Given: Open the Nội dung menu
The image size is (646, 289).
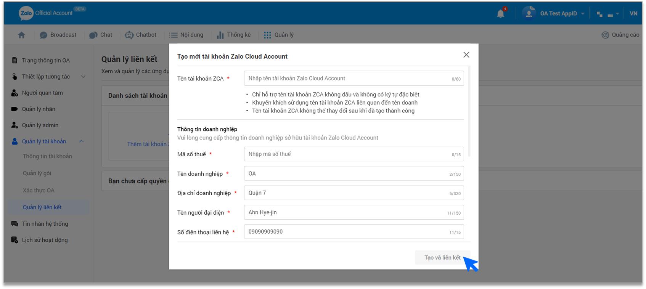Looking at the screenshot, I should coord(186,35).
